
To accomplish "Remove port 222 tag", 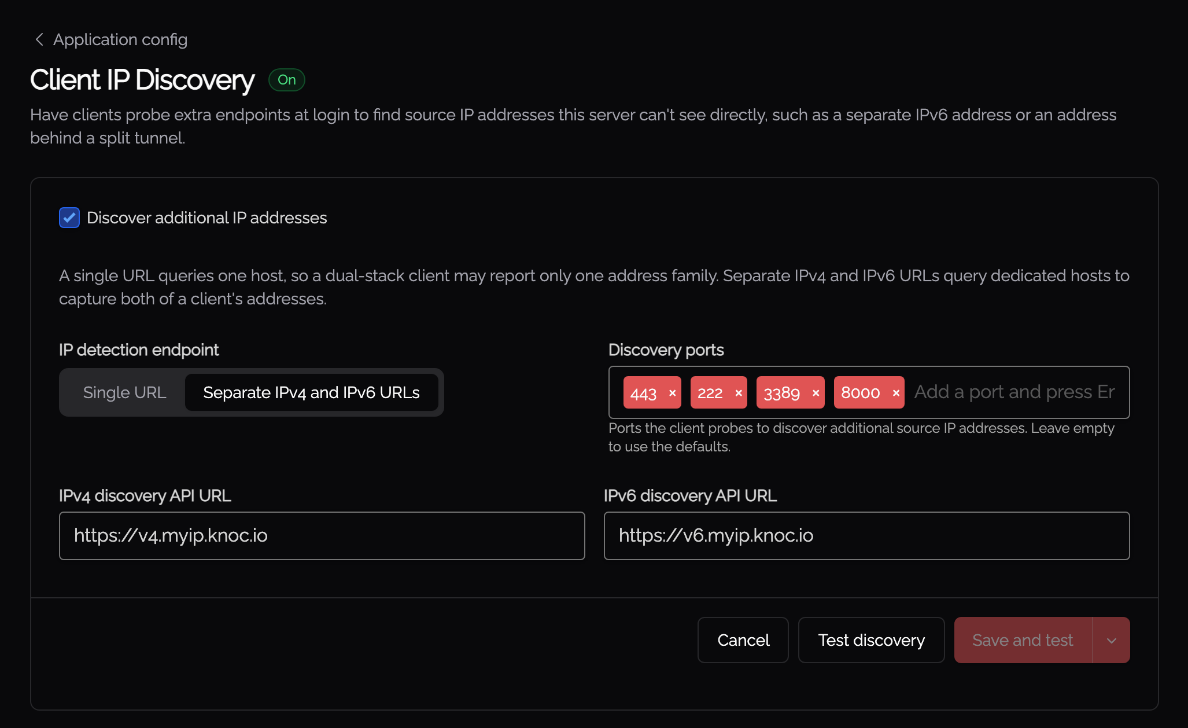I will [x=738, y=393].
